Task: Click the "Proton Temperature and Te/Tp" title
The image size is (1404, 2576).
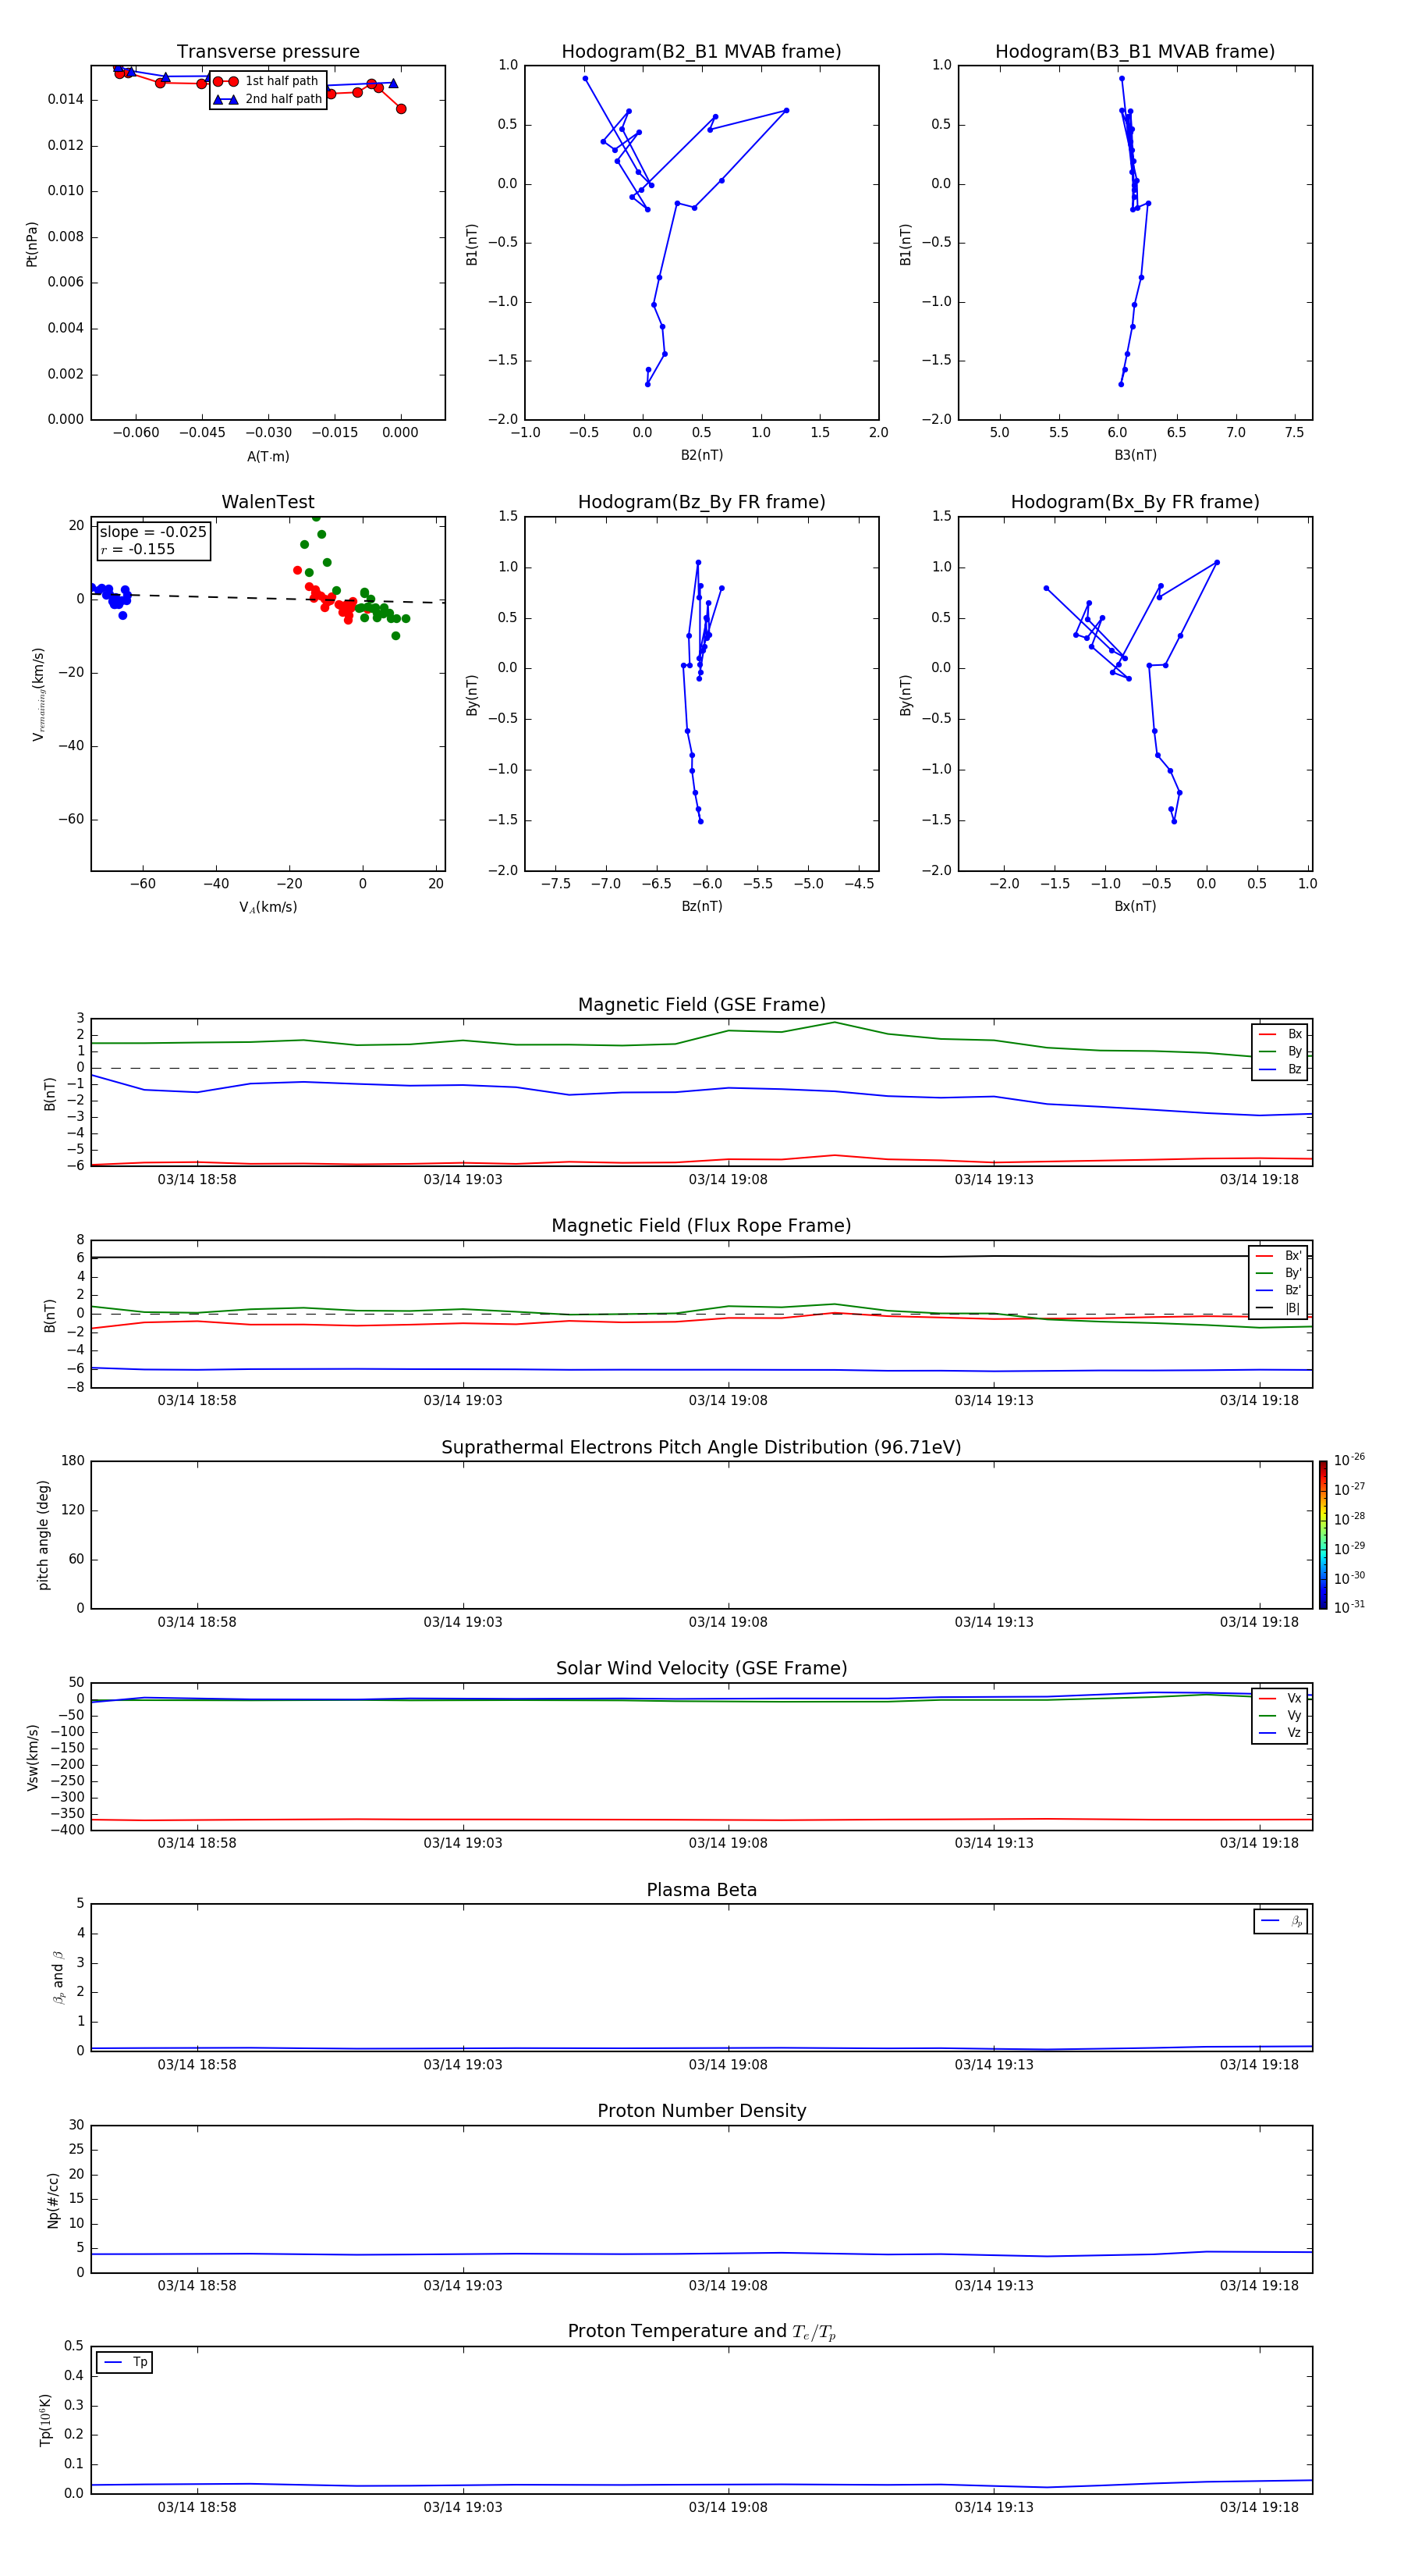Action: pos(701,2331)
